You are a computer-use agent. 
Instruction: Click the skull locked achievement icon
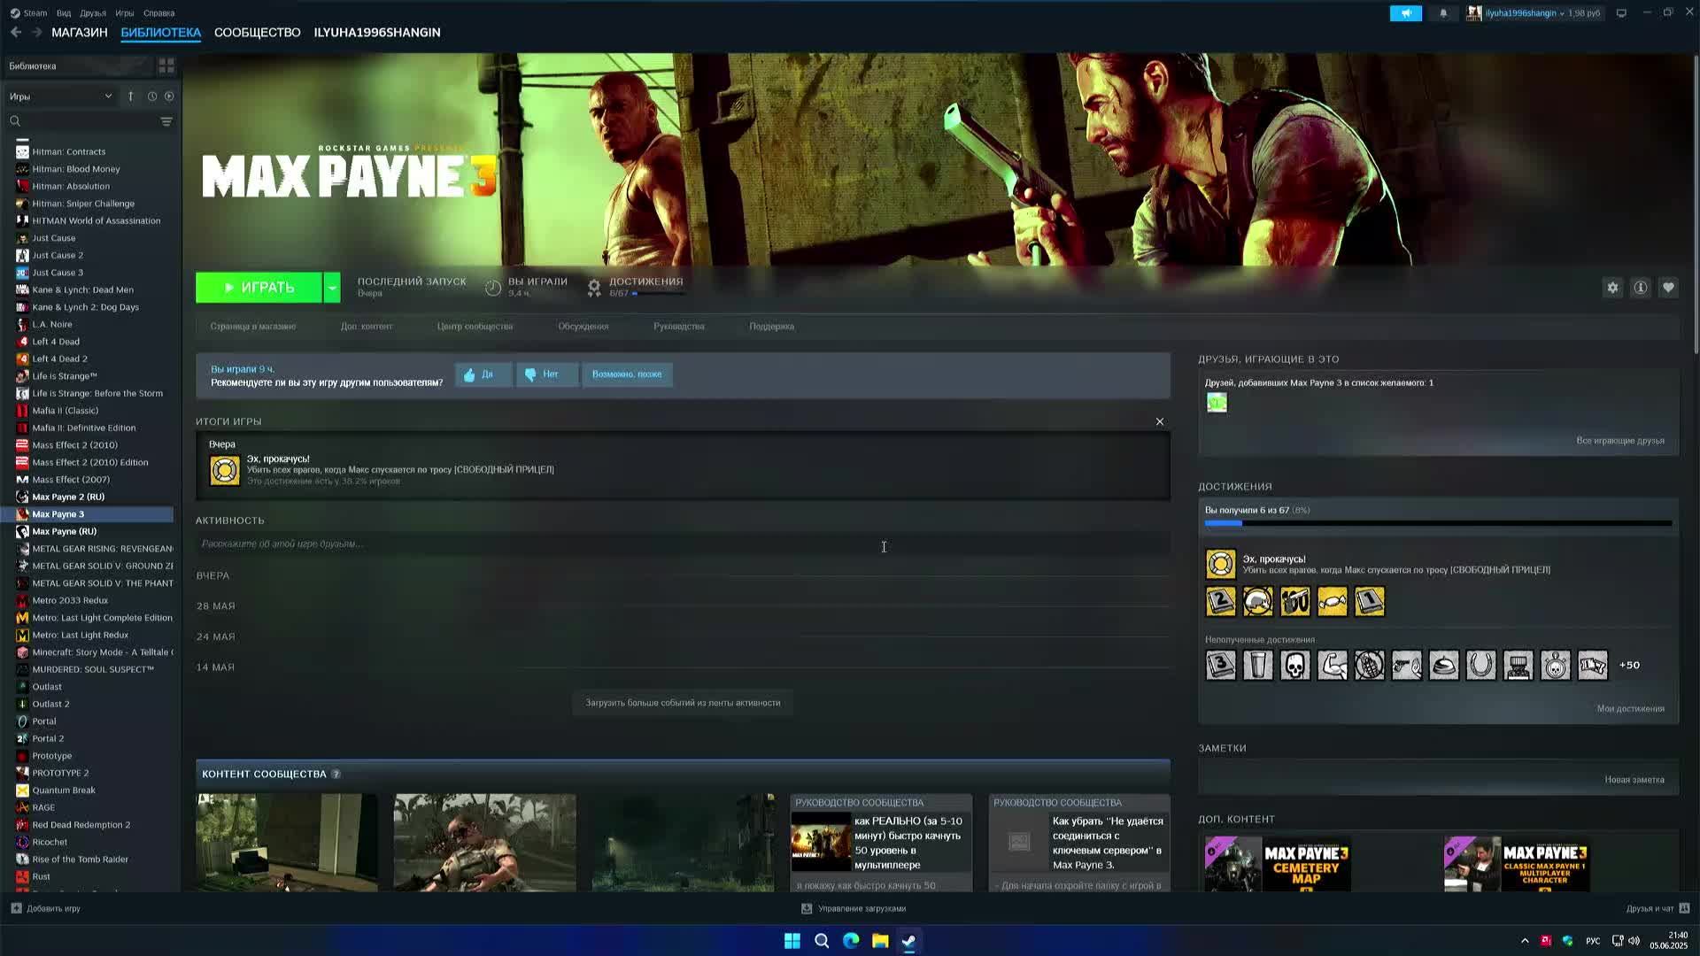click(x=1295, y=666)
